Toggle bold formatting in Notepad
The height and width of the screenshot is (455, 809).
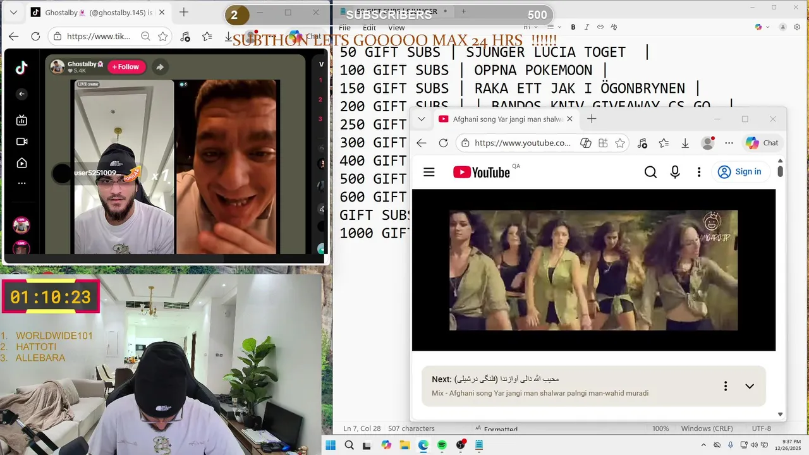point(573,27)
